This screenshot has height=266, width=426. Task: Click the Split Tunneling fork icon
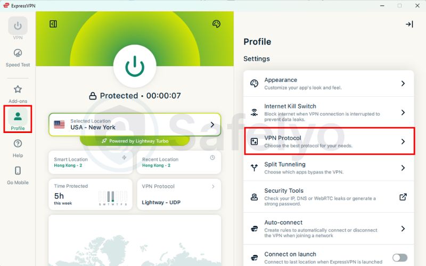coord(254,168)
